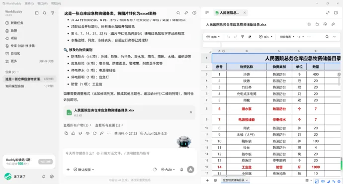343x184 pixels.
Task: Click user avatar at sidebar bottom
Action: (8, 177)
